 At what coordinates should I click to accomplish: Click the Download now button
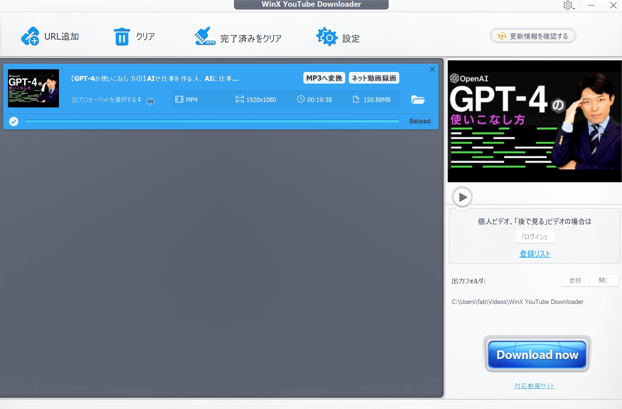point(537,355)
